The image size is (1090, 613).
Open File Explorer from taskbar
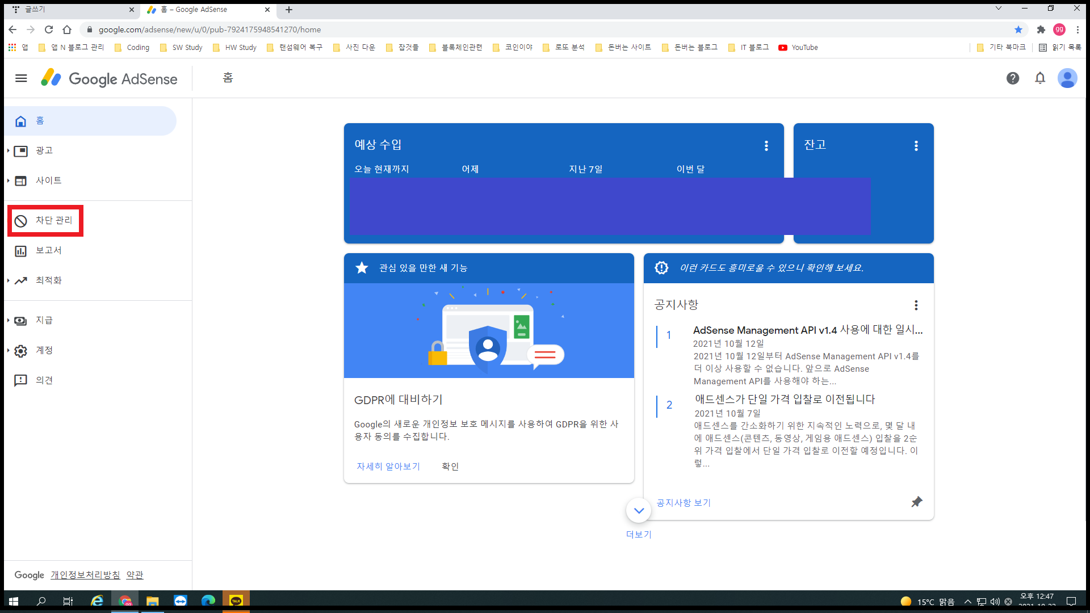[x=152, y=601]
